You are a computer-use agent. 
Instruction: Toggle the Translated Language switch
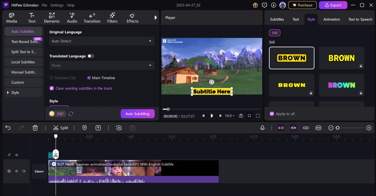[91, 56]
